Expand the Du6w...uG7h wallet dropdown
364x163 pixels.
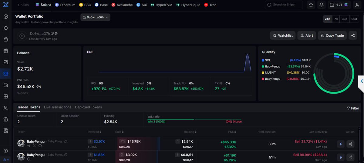point(96,17)
